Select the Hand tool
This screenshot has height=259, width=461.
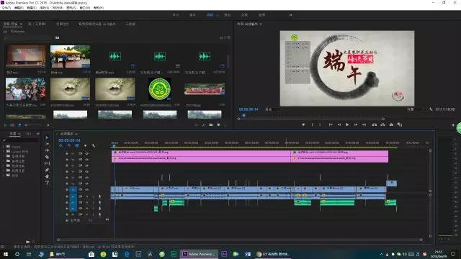[47, 176]
